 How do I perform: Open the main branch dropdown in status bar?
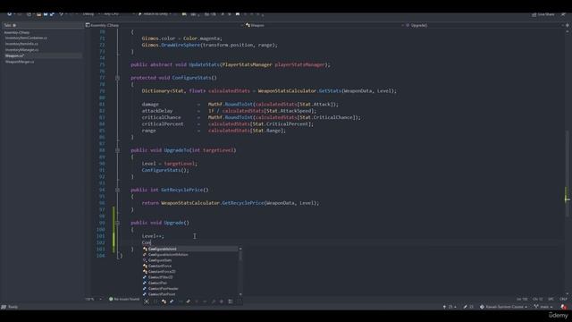pos(543,307)
